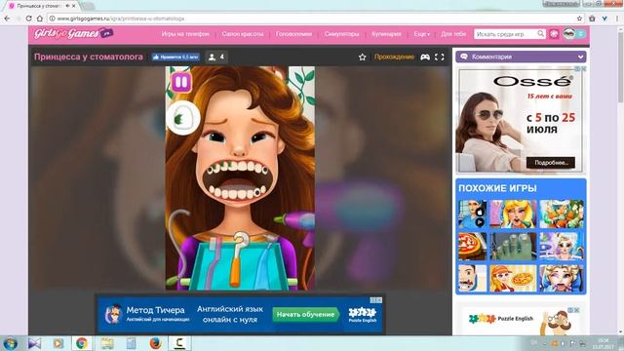Like the game with Facebook Нравится button
This screenshot has width=624, height=351.
point(175,57)
